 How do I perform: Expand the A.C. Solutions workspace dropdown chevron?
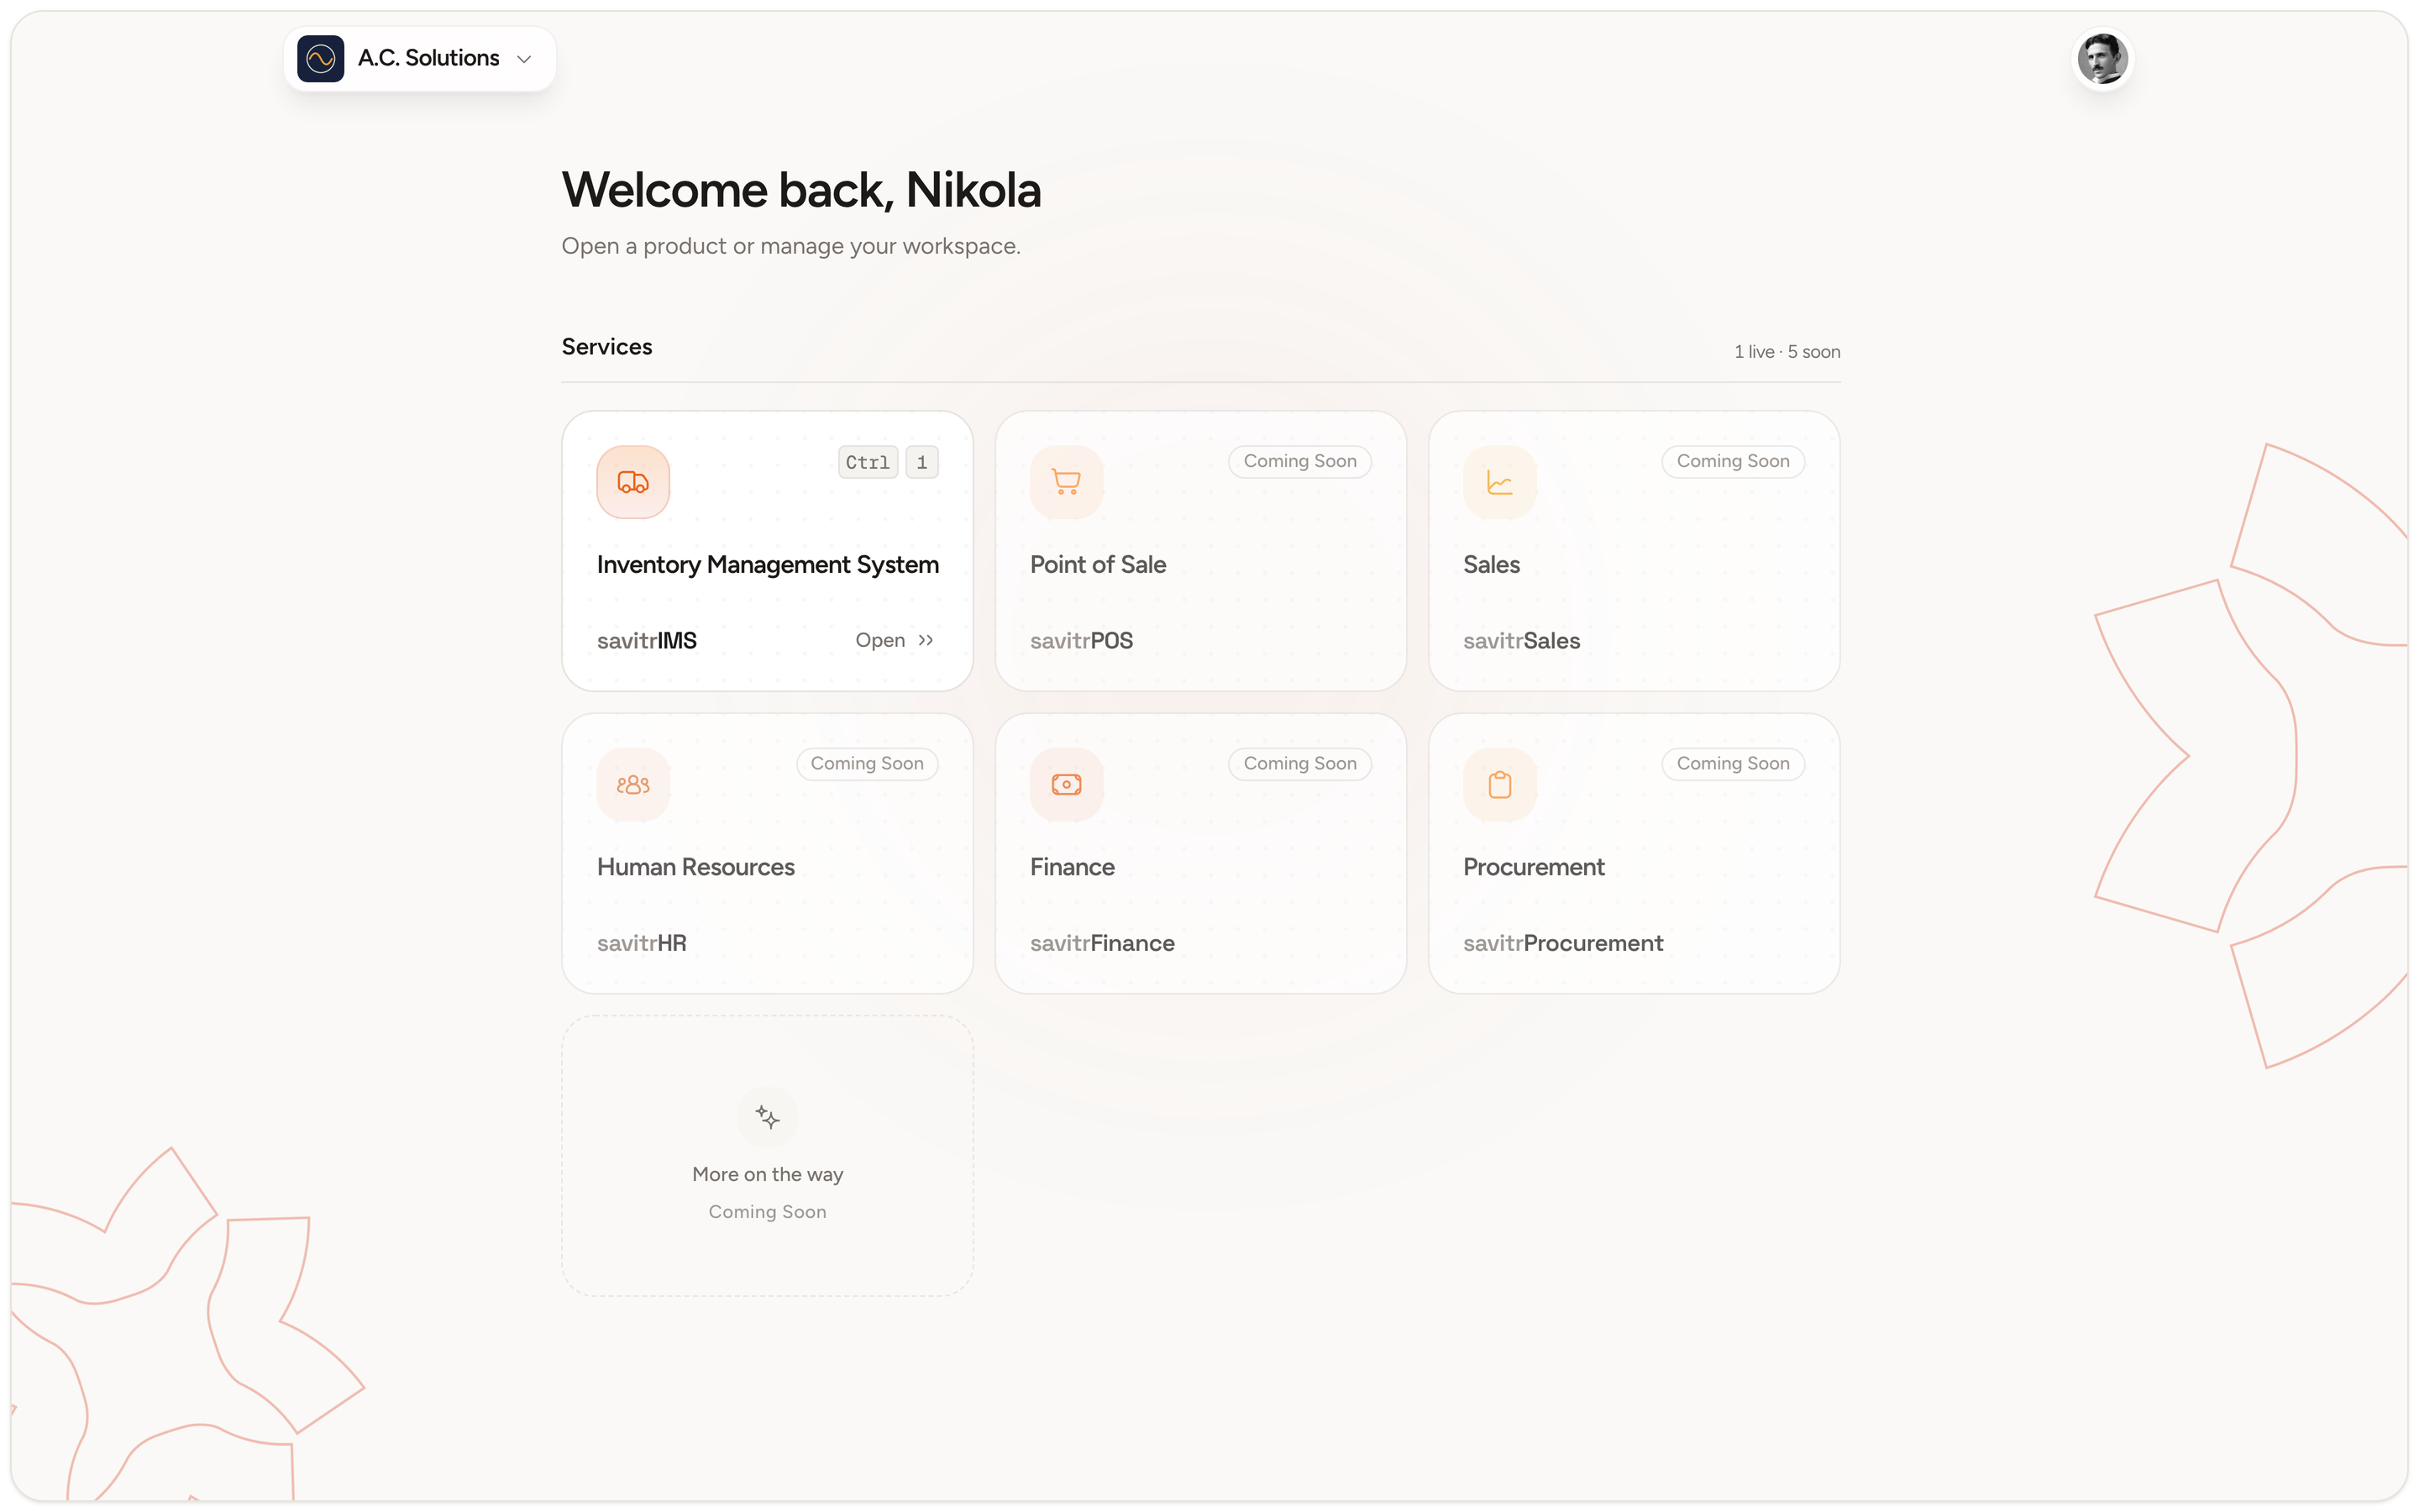[524, 59]
